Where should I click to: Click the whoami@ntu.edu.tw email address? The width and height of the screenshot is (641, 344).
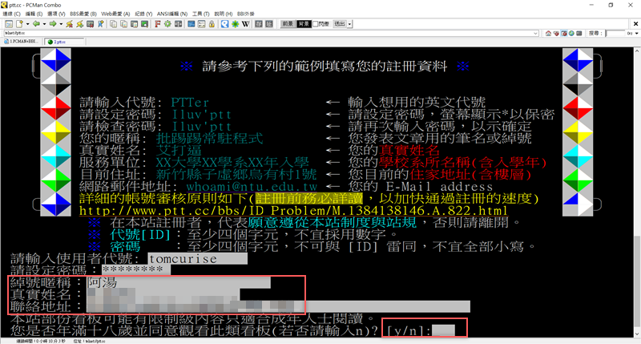pos(252,187)
